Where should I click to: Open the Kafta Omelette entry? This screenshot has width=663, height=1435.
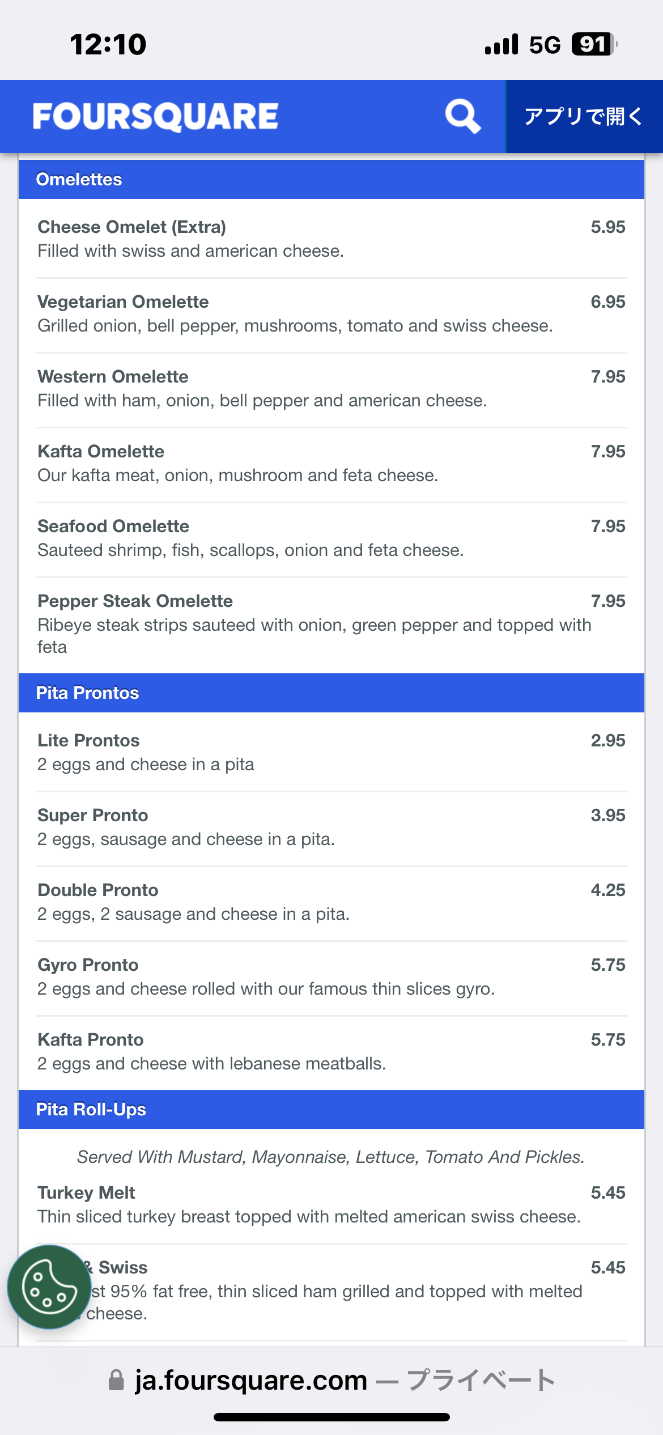point(101,452)
